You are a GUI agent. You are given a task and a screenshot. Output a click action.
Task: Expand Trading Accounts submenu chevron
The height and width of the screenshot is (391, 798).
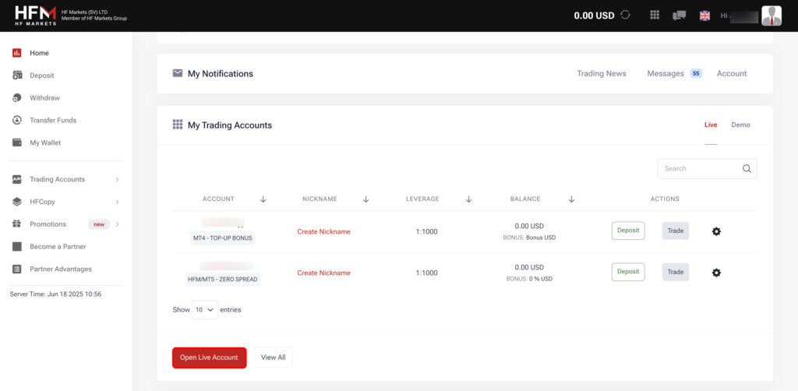[117, 179]
